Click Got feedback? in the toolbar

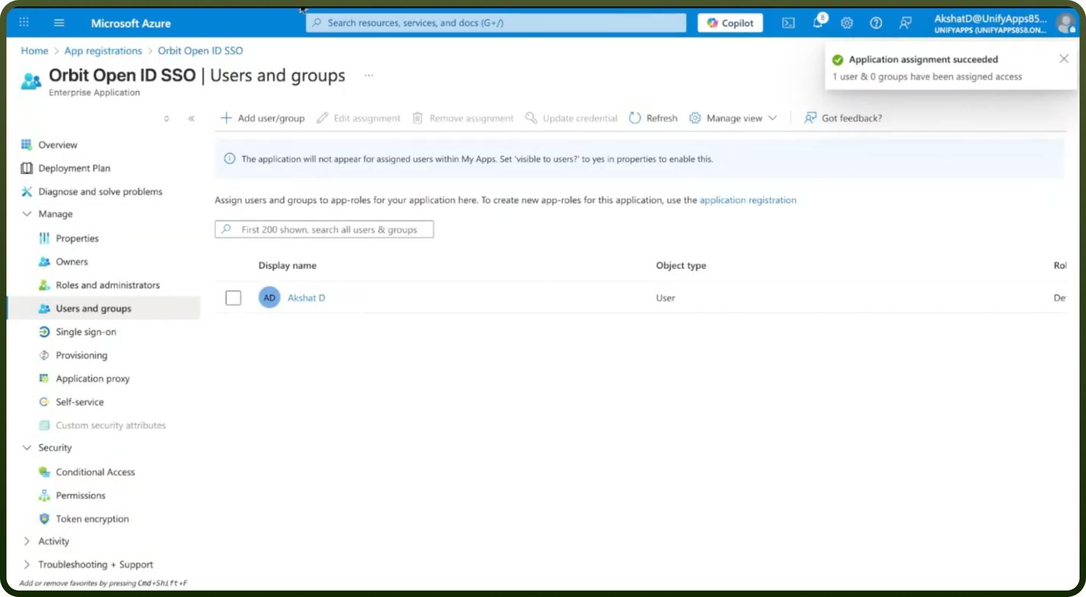[843, 118]
